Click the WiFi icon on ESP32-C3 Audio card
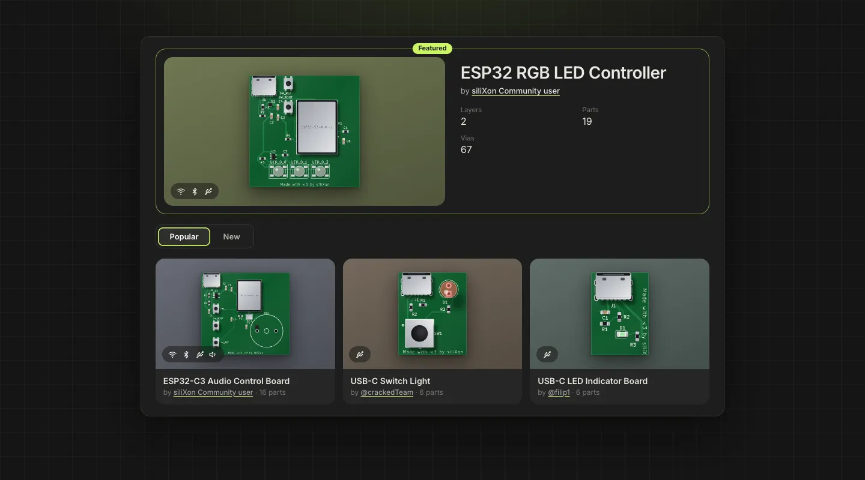 click(x=172, y=355)
